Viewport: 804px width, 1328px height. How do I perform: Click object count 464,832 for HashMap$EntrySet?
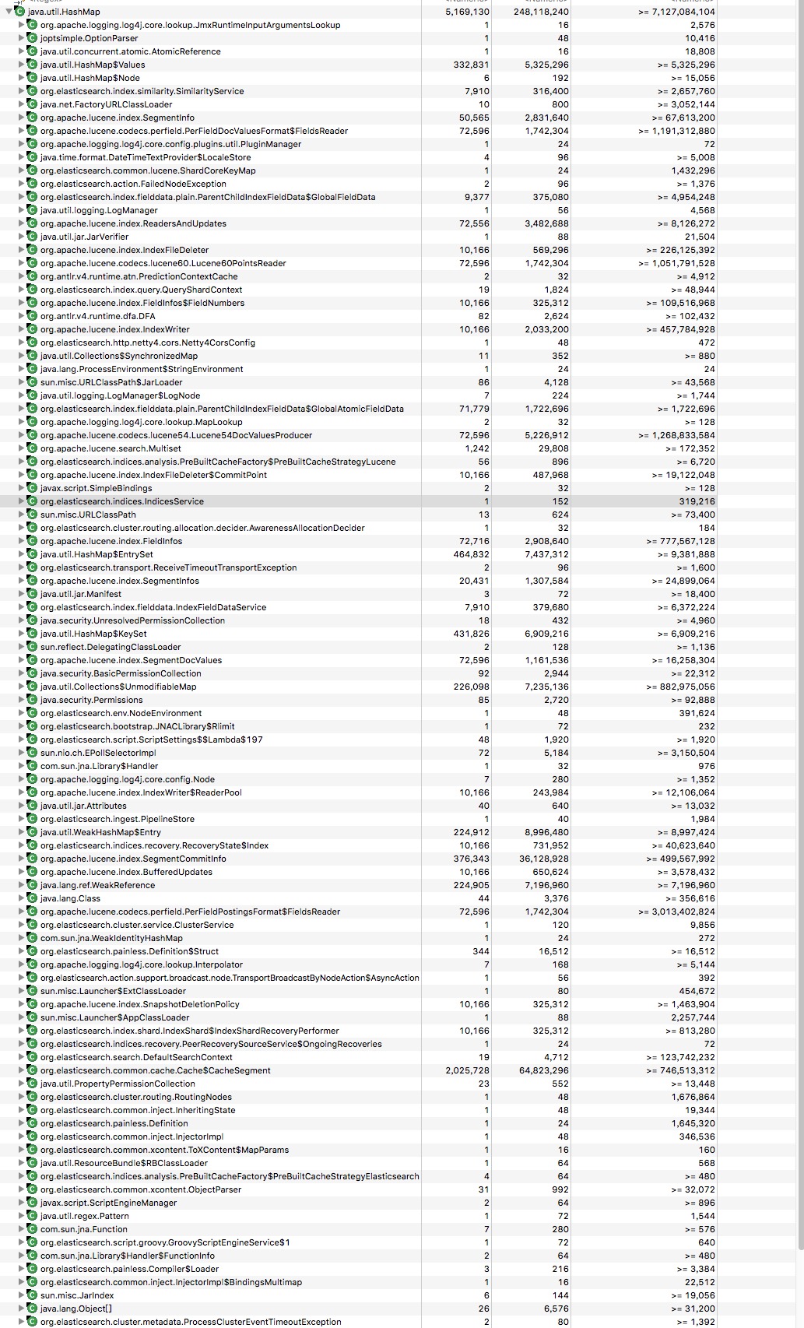click(472, 554)
